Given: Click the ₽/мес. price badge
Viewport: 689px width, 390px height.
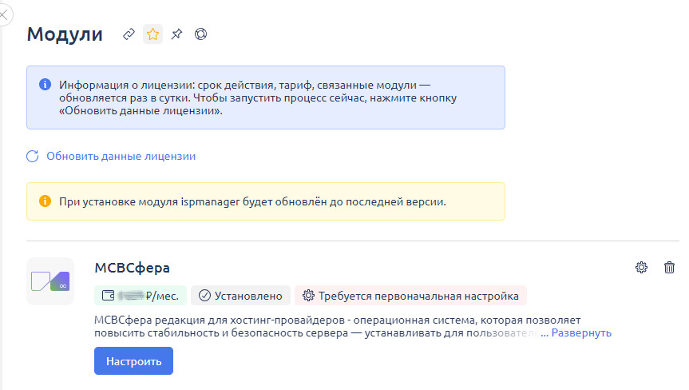Looking at the screenshot, I should point(141,296).
